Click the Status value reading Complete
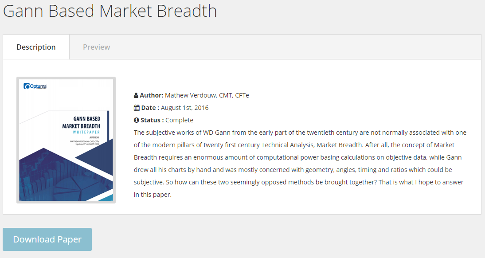Image resolution: width=485 pixels, height=258 pixels. click(180, 120)
